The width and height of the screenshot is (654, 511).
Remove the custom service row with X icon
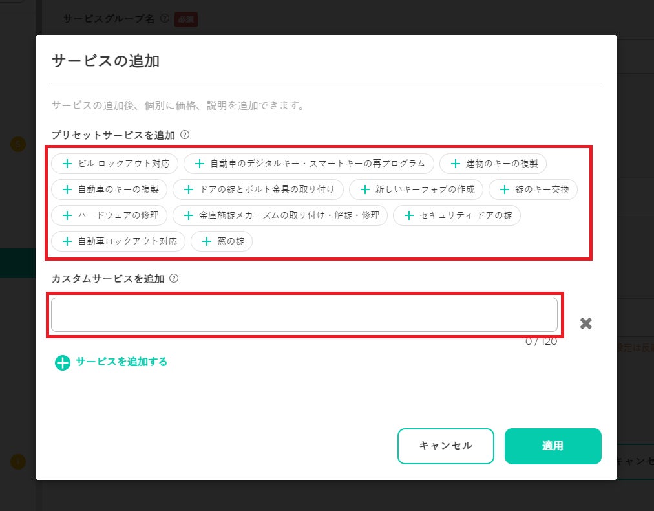[x=586, y=323]
